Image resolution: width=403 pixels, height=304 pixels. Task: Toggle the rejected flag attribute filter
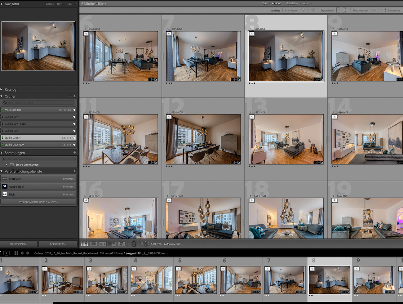coord(313,10)
